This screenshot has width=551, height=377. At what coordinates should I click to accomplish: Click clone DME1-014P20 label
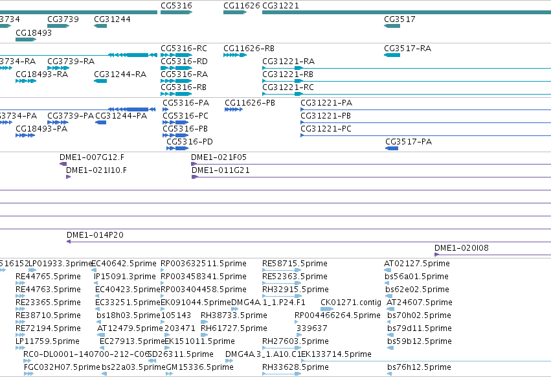[95, 235]
